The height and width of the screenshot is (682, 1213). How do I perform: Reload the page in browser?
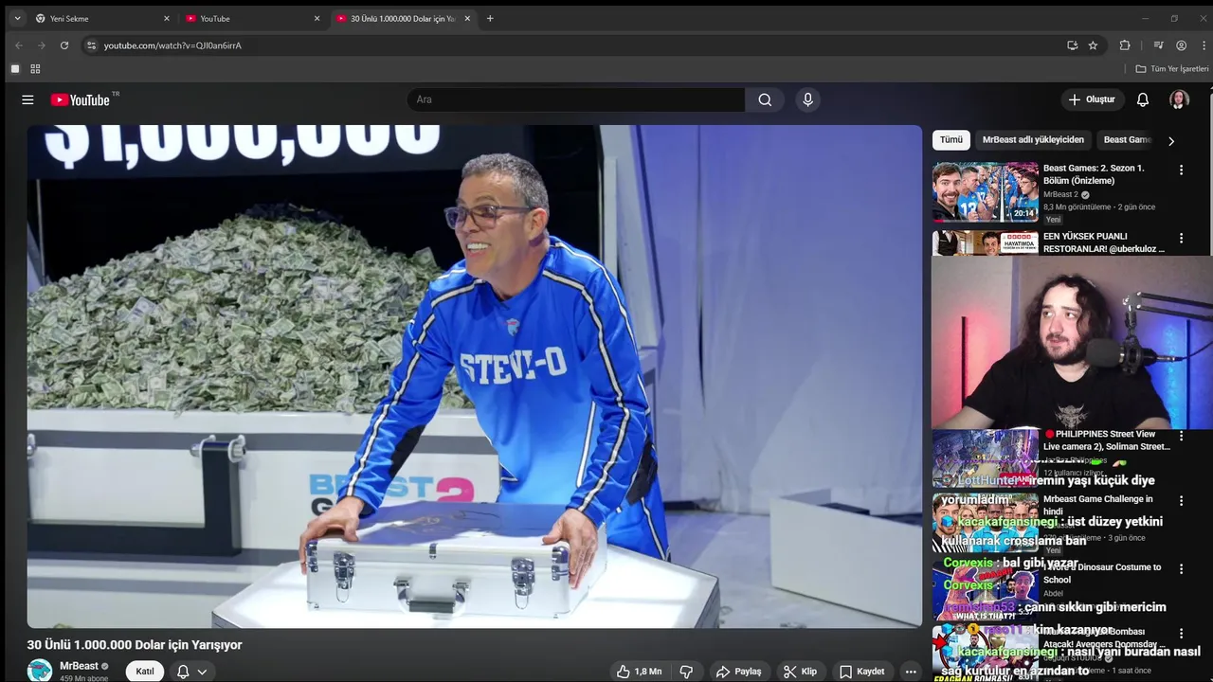point(64,45)
